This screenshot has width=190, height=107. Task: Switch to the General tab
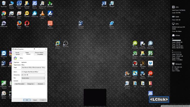tap(18, 54)
